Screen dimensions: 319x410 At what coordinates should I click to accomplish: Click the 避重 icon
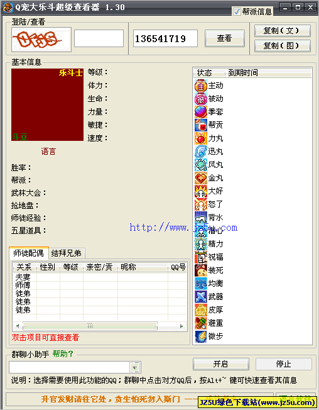tap(201, 323)
